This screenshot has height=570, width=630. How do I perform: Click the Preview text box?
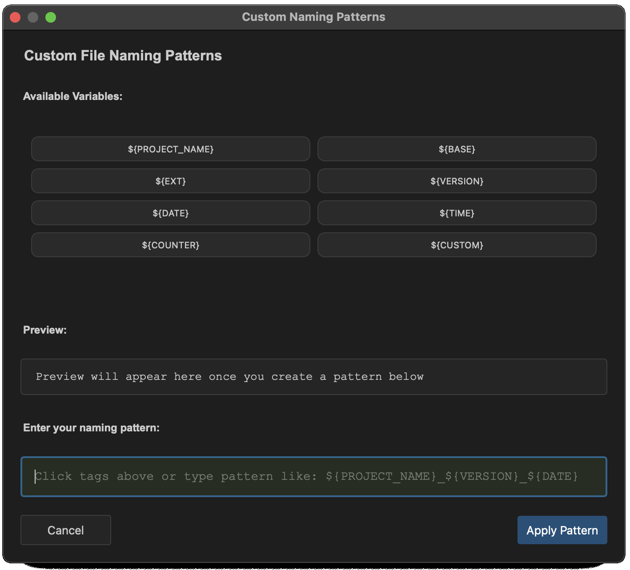tap(314, 377)
